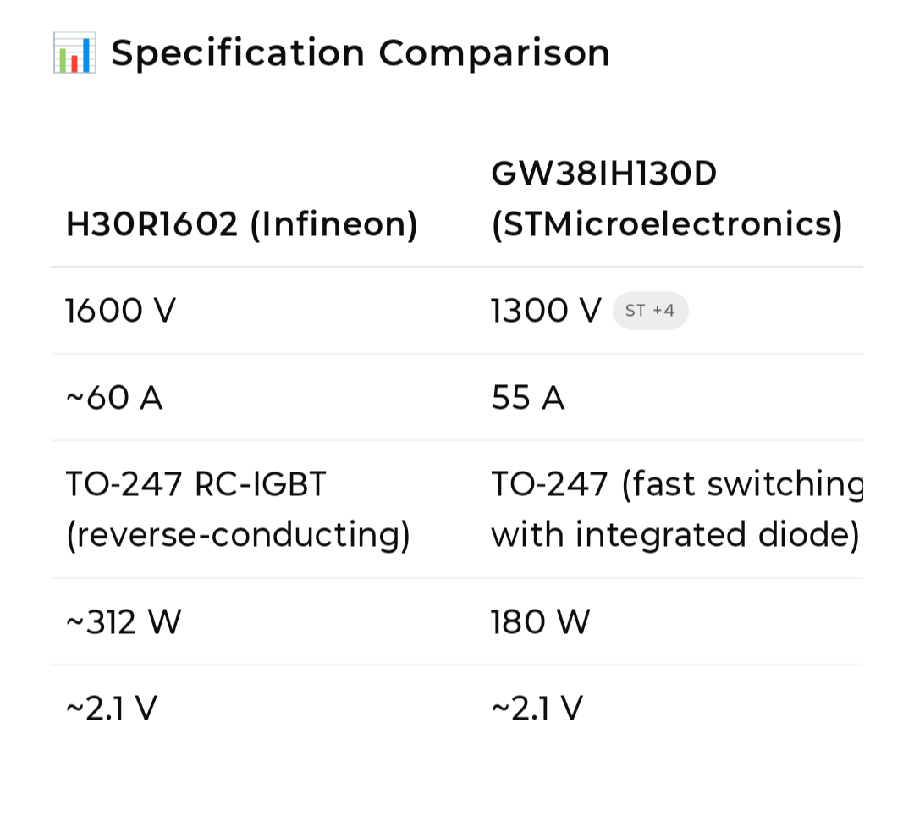This screenshot has height=822, width=914.
Task: Click the ~60 A current cell
Action: 114,398
